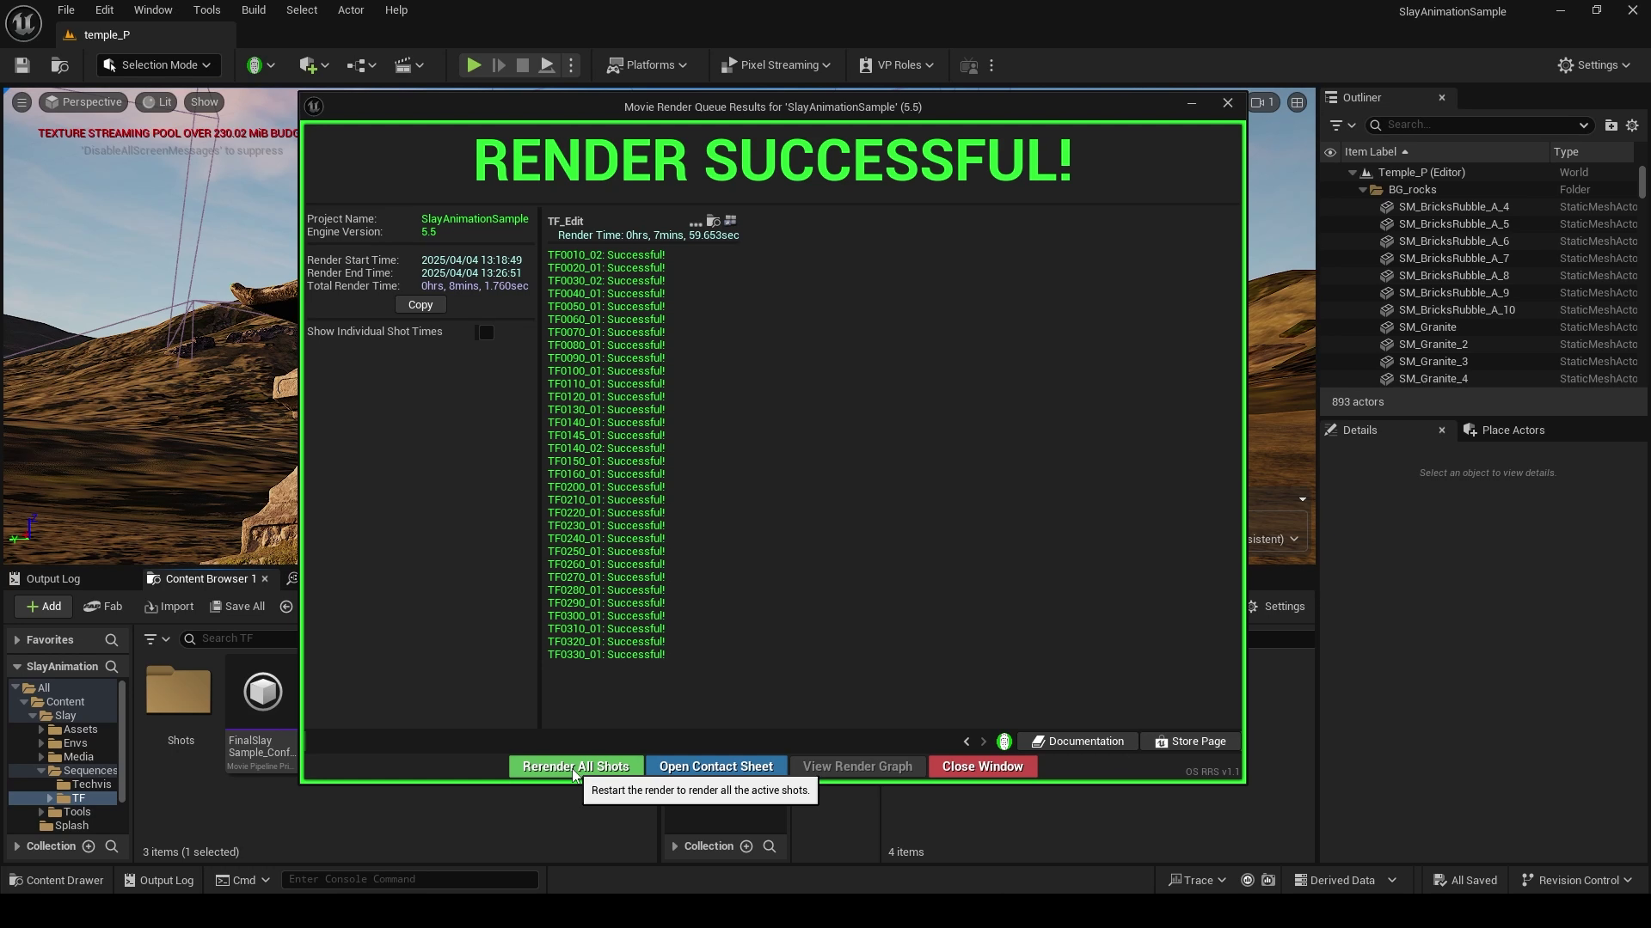This screenshot has height=928, width=1651.
Task: Click Open Contact Sheet button
Action: [716, 766]
